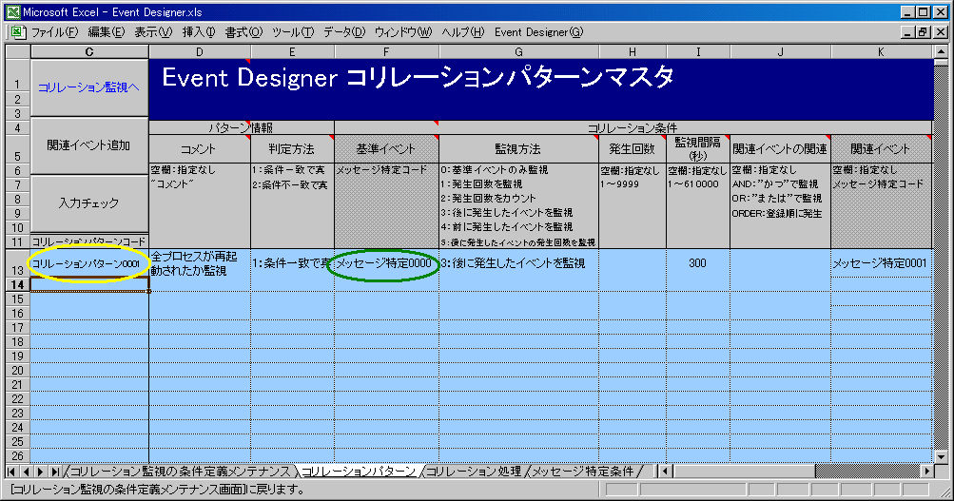Switch to the メッセージ特定条件 sheet tab
This screenshot has width=954, height=501.
583,472
